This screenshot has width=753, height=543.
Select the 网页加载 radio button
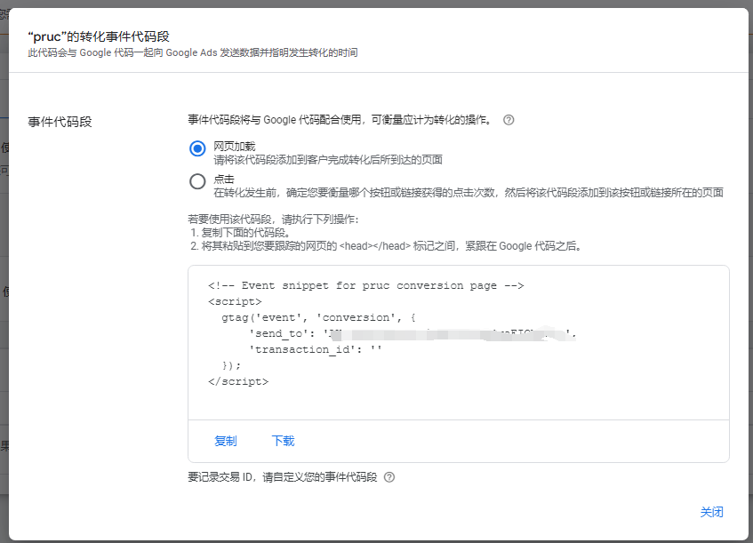[x=197, y=148]
